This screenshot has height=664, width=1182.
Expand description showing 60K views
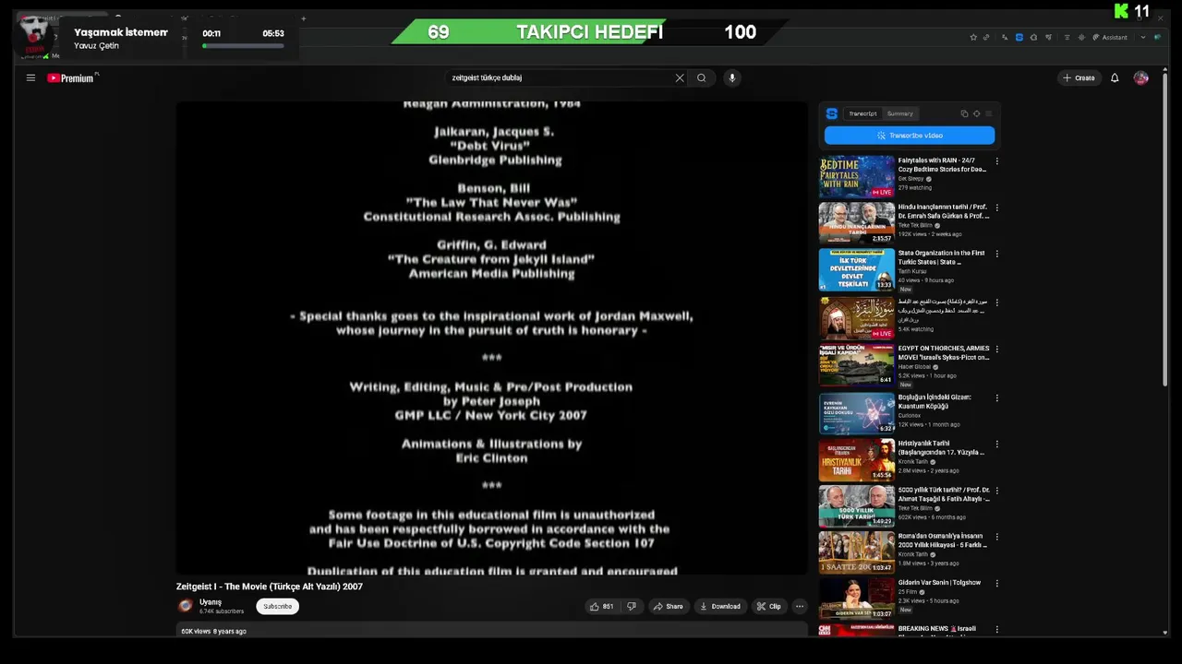[492, 632]
